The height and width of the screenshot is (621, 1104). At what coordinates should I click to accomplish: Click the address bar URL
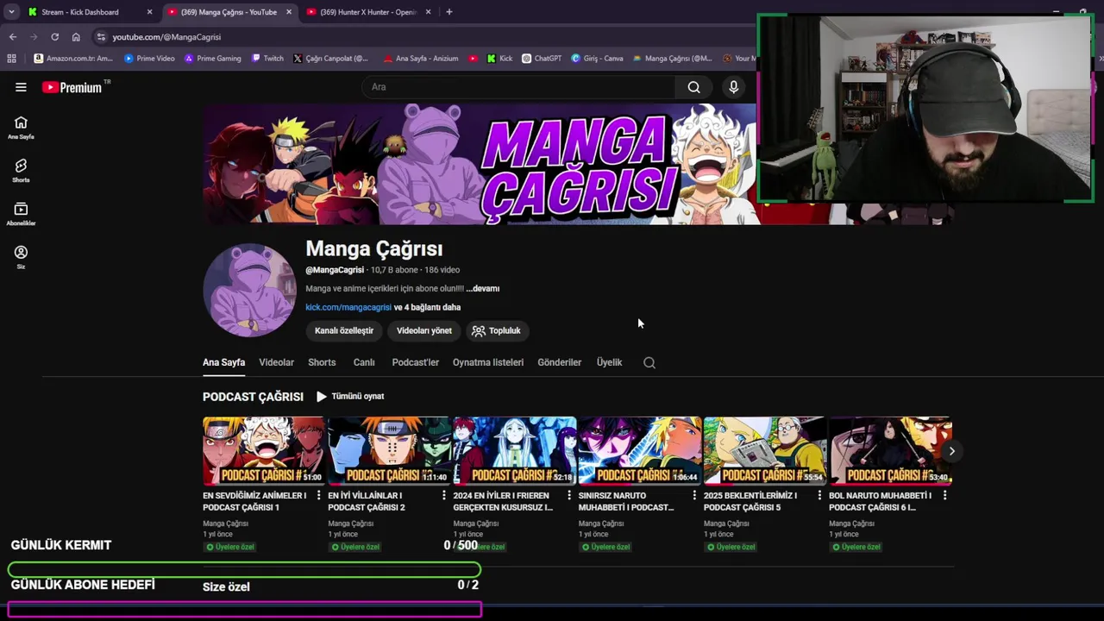tap(166, 37)
